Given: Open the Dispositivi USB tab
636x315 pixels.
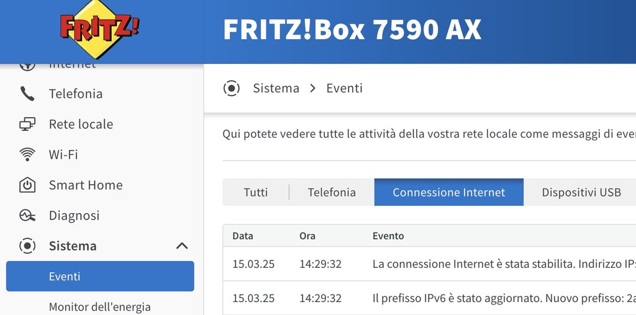Looking at the screenshot, I should 581,192.
